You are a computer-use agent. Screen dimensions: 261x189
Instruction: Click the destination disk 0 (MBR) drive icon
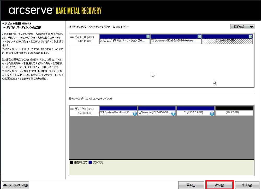(72, 37)
